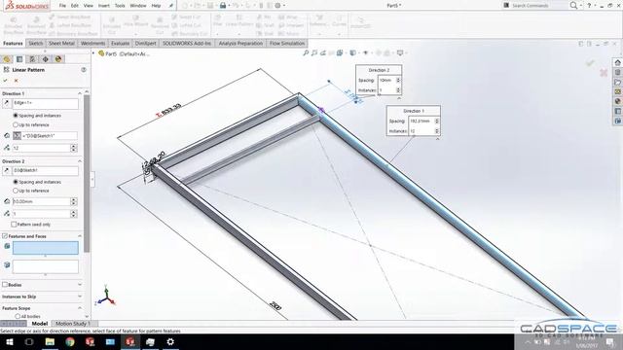The image size is (623, 350).
Task: Click Zoom to Fit magnifier icon
Action: tap(306, 52)
